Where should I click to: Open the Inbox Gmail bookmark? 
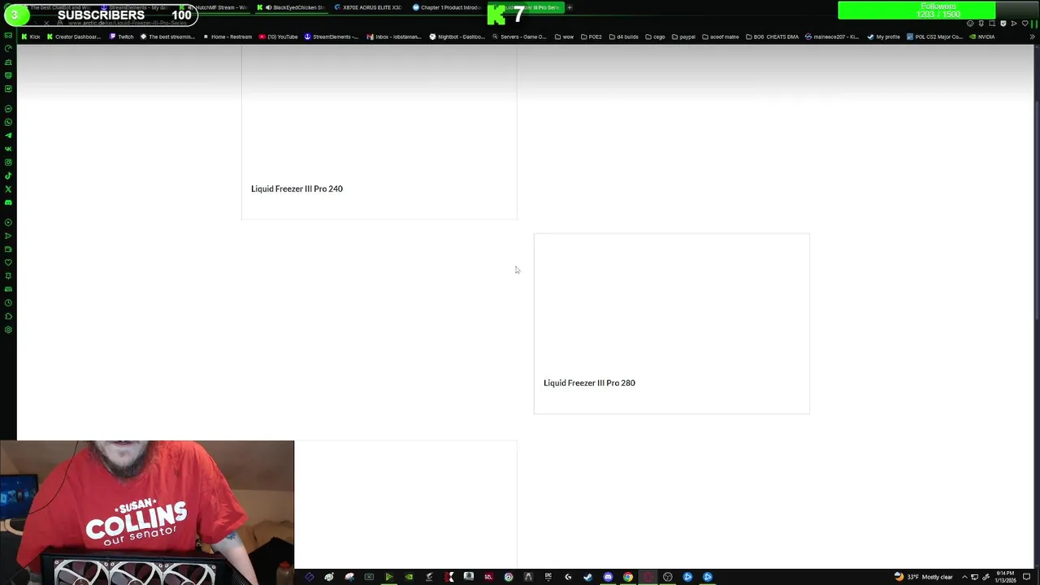394,37
